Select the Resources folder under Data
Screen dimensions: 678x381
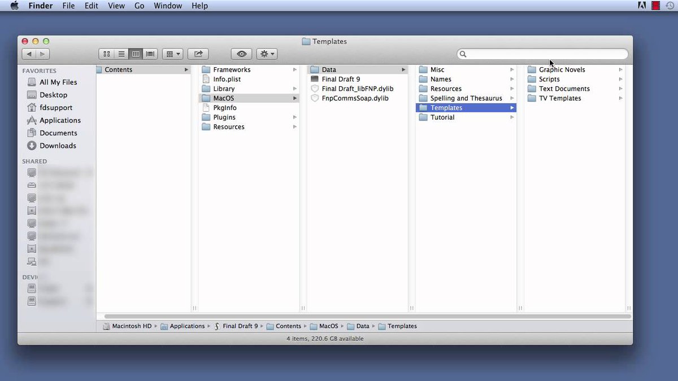(x=466, y=89)
